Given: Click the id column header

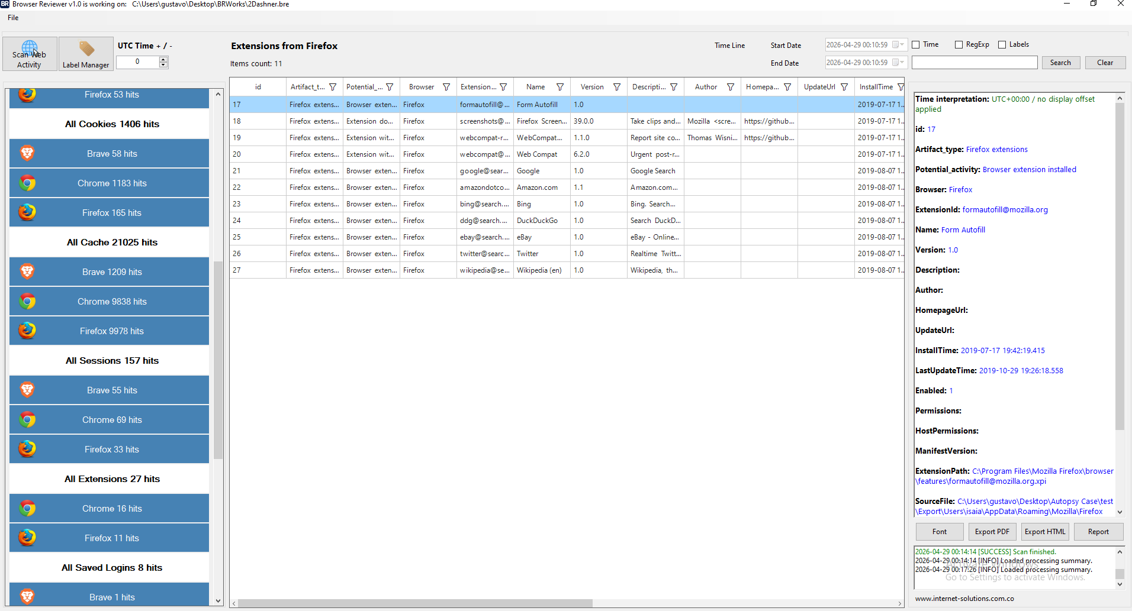Looking at the screenshot, I should [x=258, y=87].
